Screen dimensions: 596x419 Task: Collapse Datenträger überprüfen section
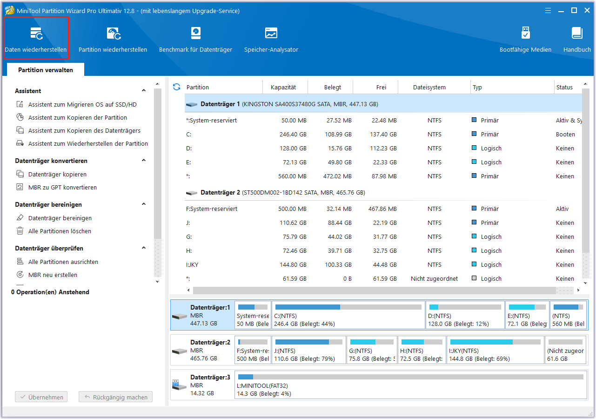coord(144,248)
